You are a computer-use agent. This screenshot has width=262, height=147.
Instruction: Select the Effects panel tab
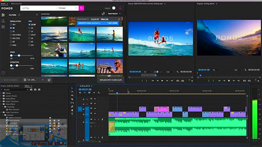click(x=27, y=86)
